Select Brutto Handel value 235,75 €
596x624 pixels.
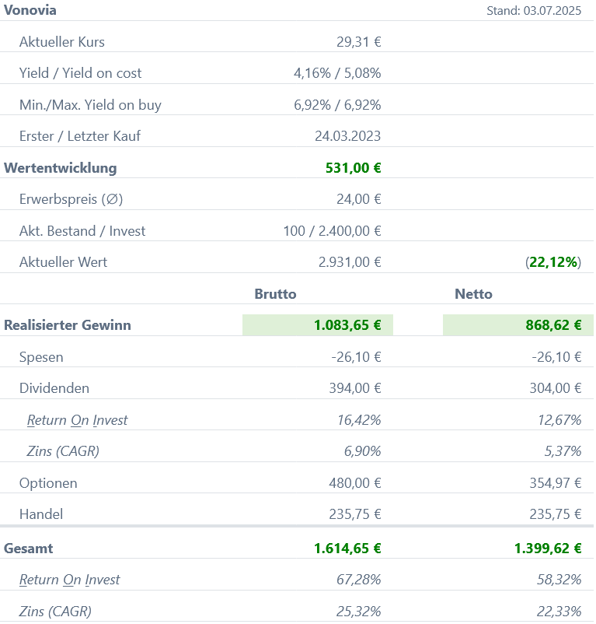[x=355, y=514]
